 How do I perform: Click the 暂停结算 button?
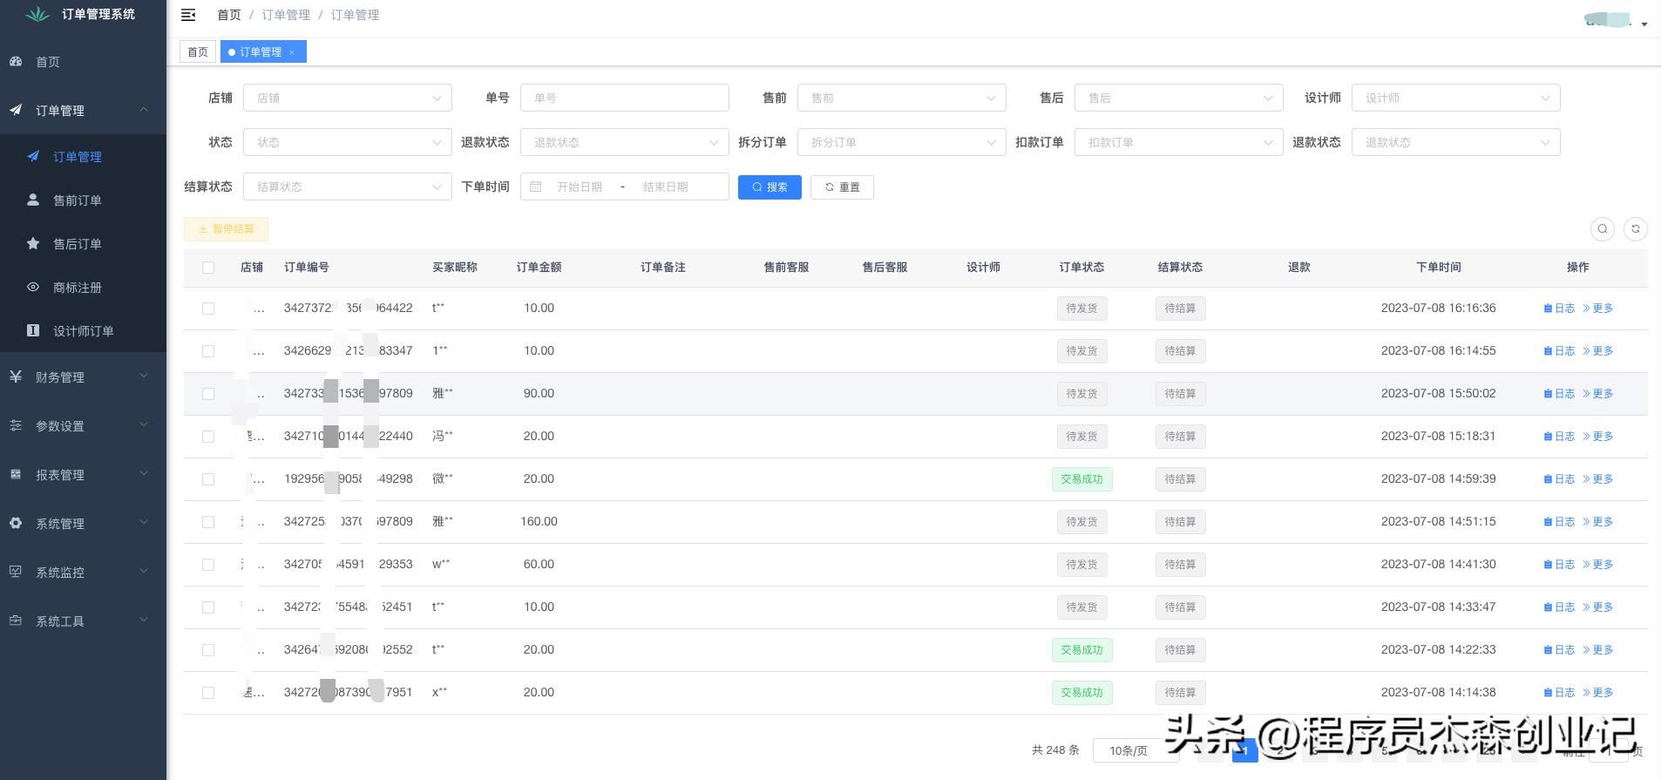click(x=226, y=229)
